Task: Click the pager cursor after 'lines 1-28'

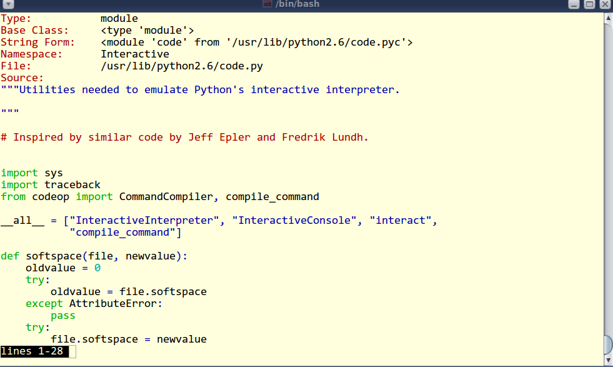Action: click(x=72, y=351)
